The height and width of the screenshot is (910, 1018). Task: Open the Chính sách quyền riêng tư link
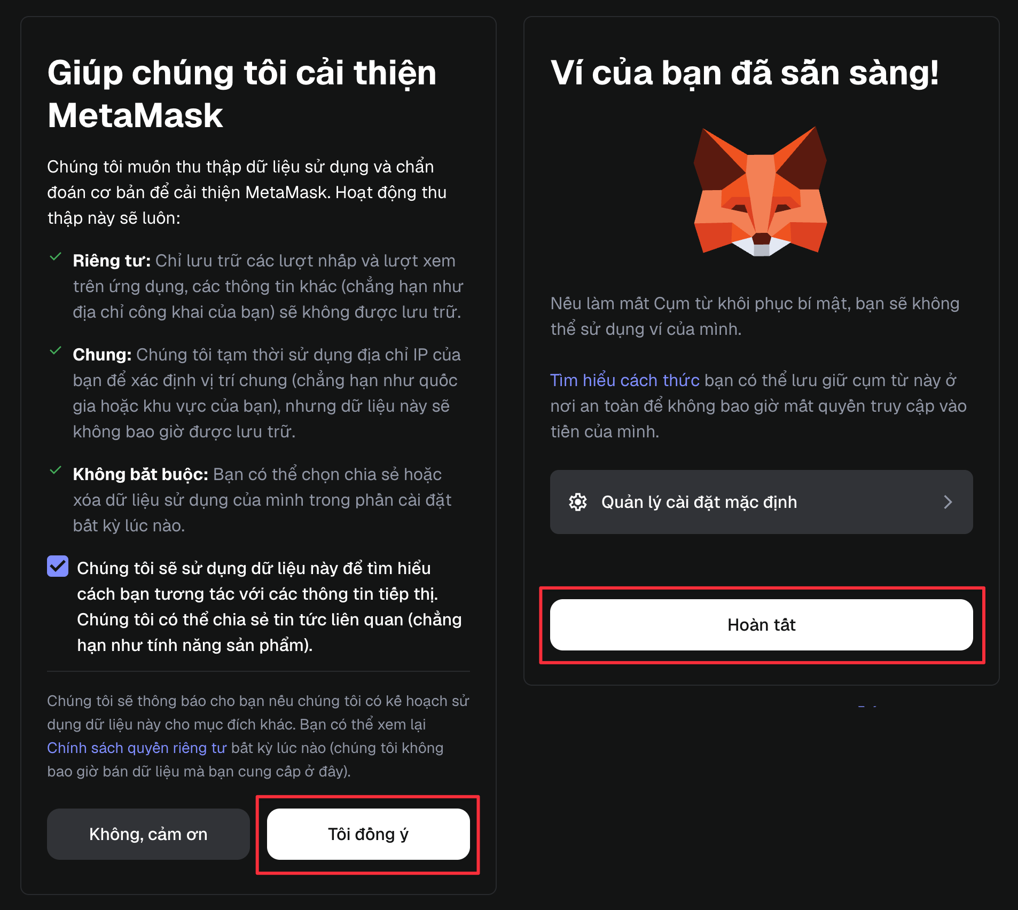[137, 748]
